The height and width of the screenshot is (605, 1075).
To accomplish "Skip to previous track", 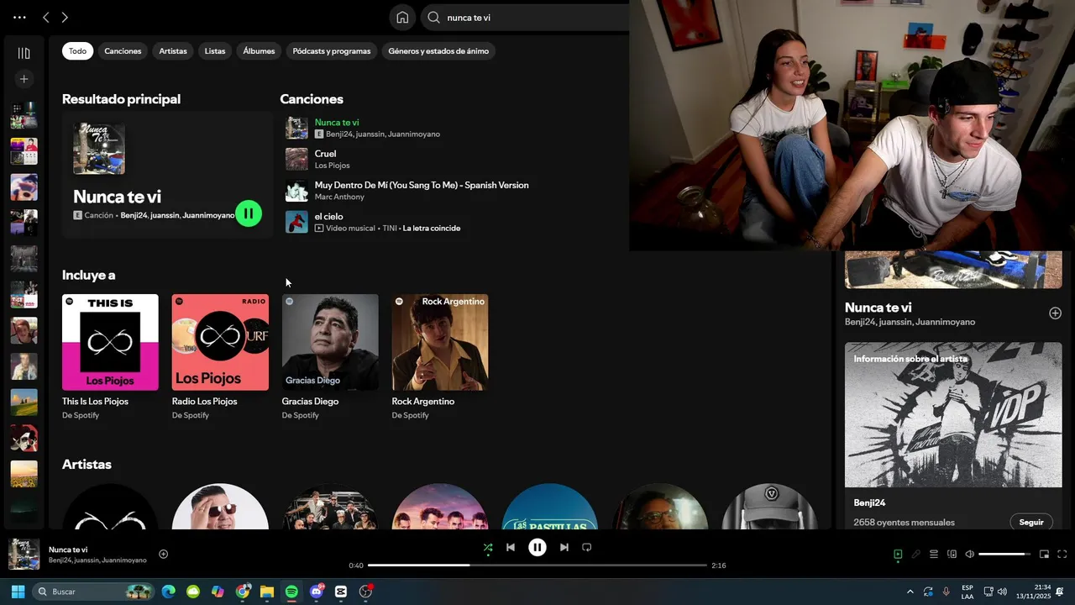I will 510,547.
